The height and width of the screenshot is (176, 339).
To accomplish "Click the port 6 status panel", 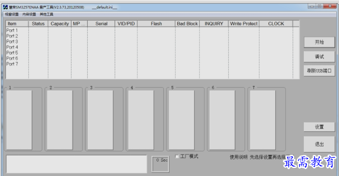I will tap(222, 120).
